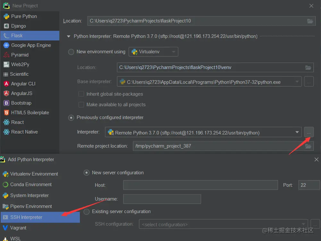
Task: Select Previously configured interpreter radio button
Action: [71, 118]
